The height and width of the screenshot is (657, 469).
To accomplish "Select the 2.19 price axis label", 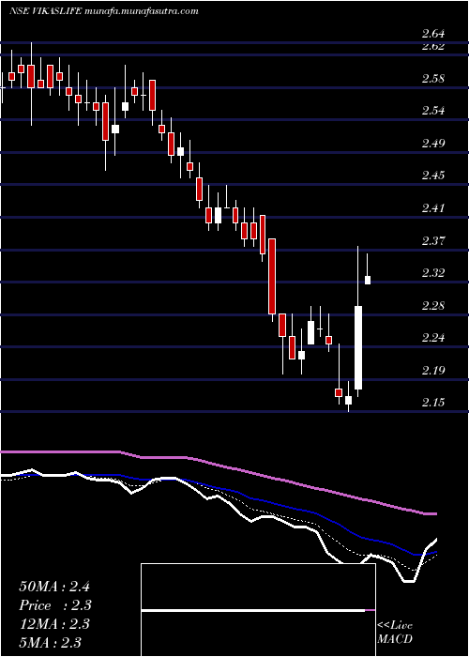I will click(433, 371).
